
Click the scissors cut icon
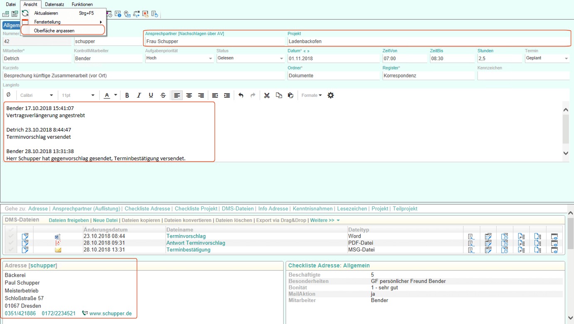coord(267,96)
